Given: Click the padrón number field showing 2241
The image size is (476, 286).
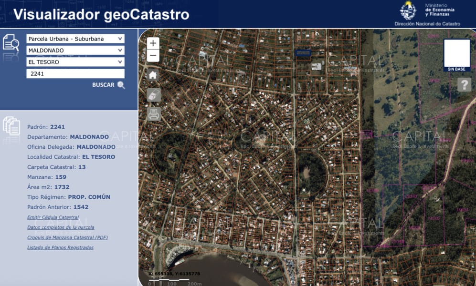Looking at the screenshot, I should click(75, 73).
